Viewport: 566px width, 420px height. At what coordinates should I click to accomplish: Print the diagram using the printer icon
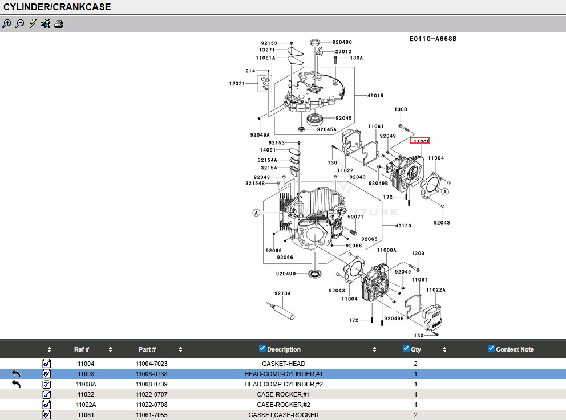(59, 24)
